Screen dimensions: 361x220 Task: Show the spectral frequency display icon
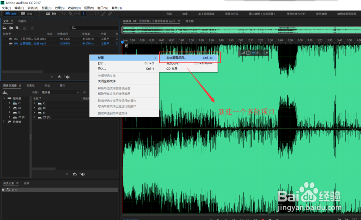click(48, 14)
